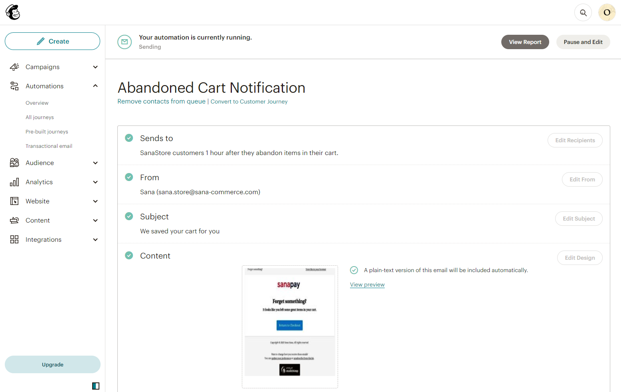Click the From section green checkmark
The width and height of the screenshot is (621, 392).
tap(129, 177)
